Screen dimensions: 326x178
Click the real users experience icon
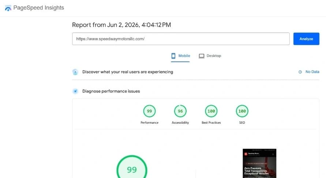pos(75,72)
